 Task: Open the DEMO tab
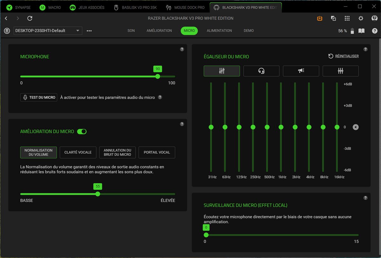pyautogui.click(x=249, y=31)
